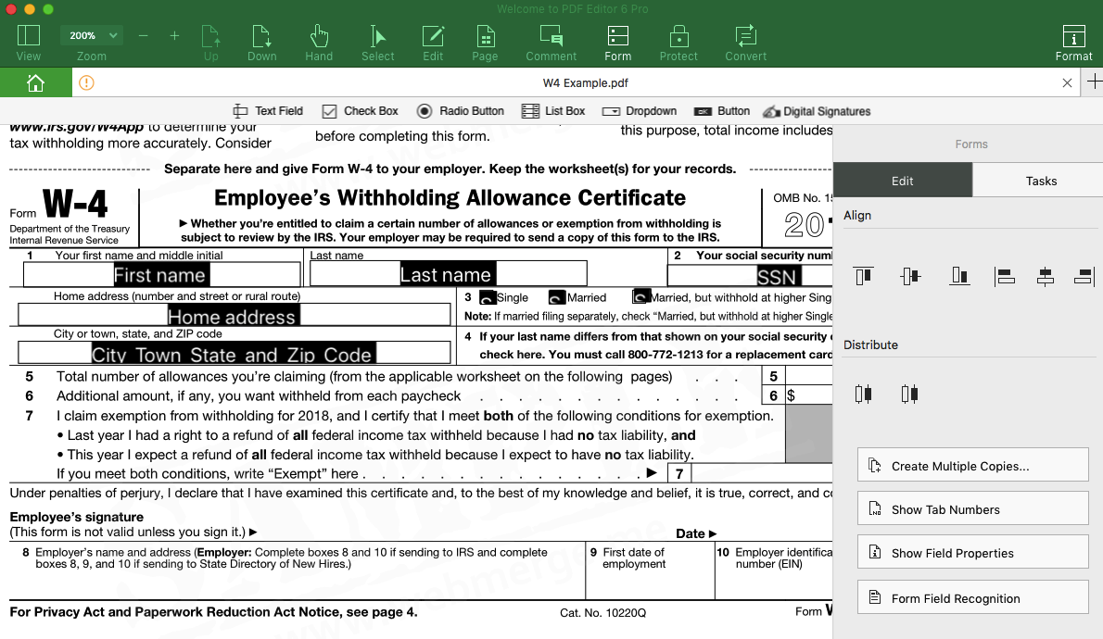Select the Home address form field
The image size is (1103, 639).
(x=235, y=315)
